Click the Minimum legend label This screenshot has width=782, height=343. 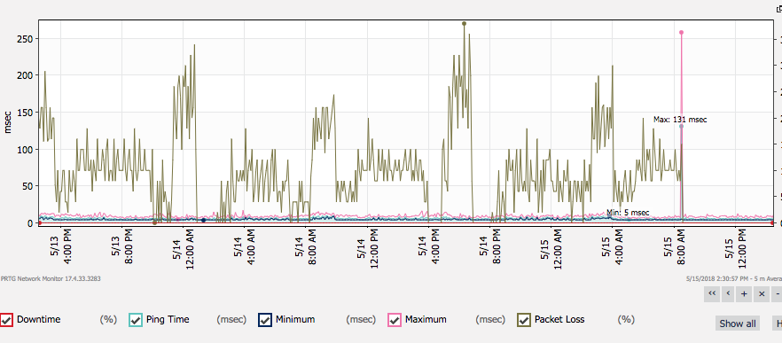pyautogui.click(x=294, y=320)
